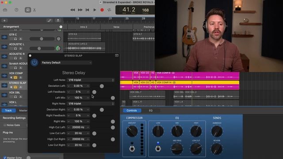
Task: Click Left Feedback slider handle
Action: coord(94,92)
